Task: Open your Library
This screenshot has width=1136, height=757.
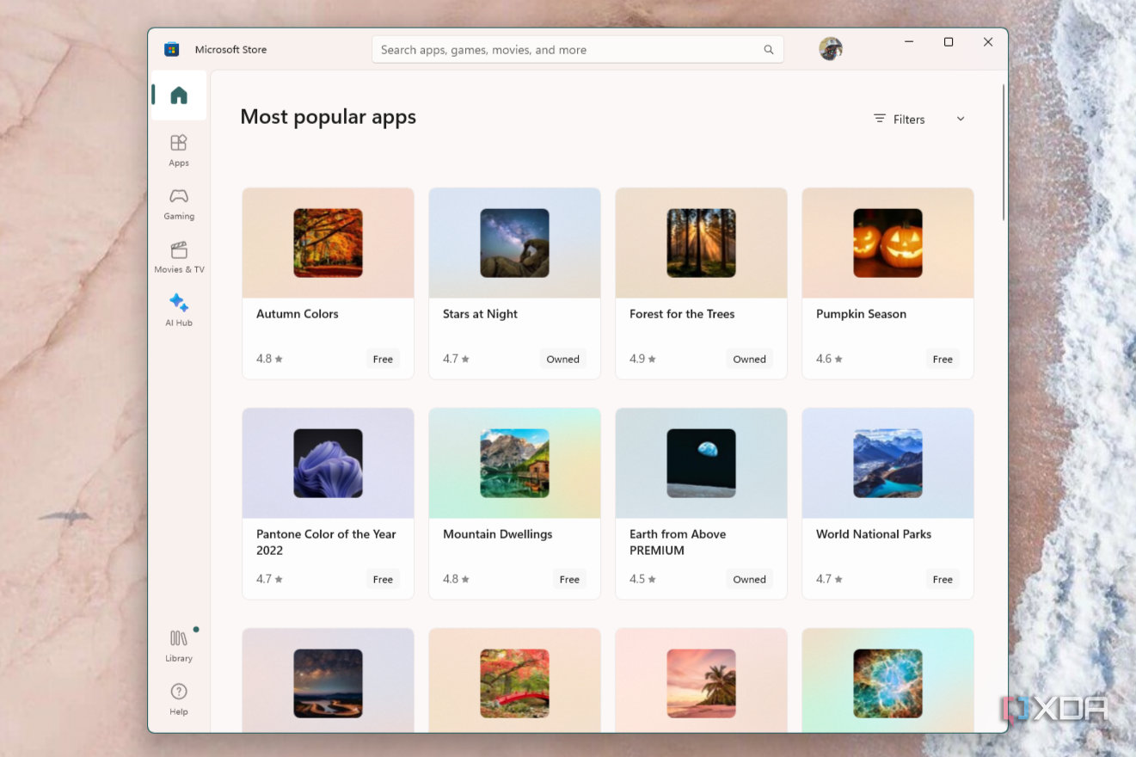Action: pyautogui.click(x=178, y=644)
